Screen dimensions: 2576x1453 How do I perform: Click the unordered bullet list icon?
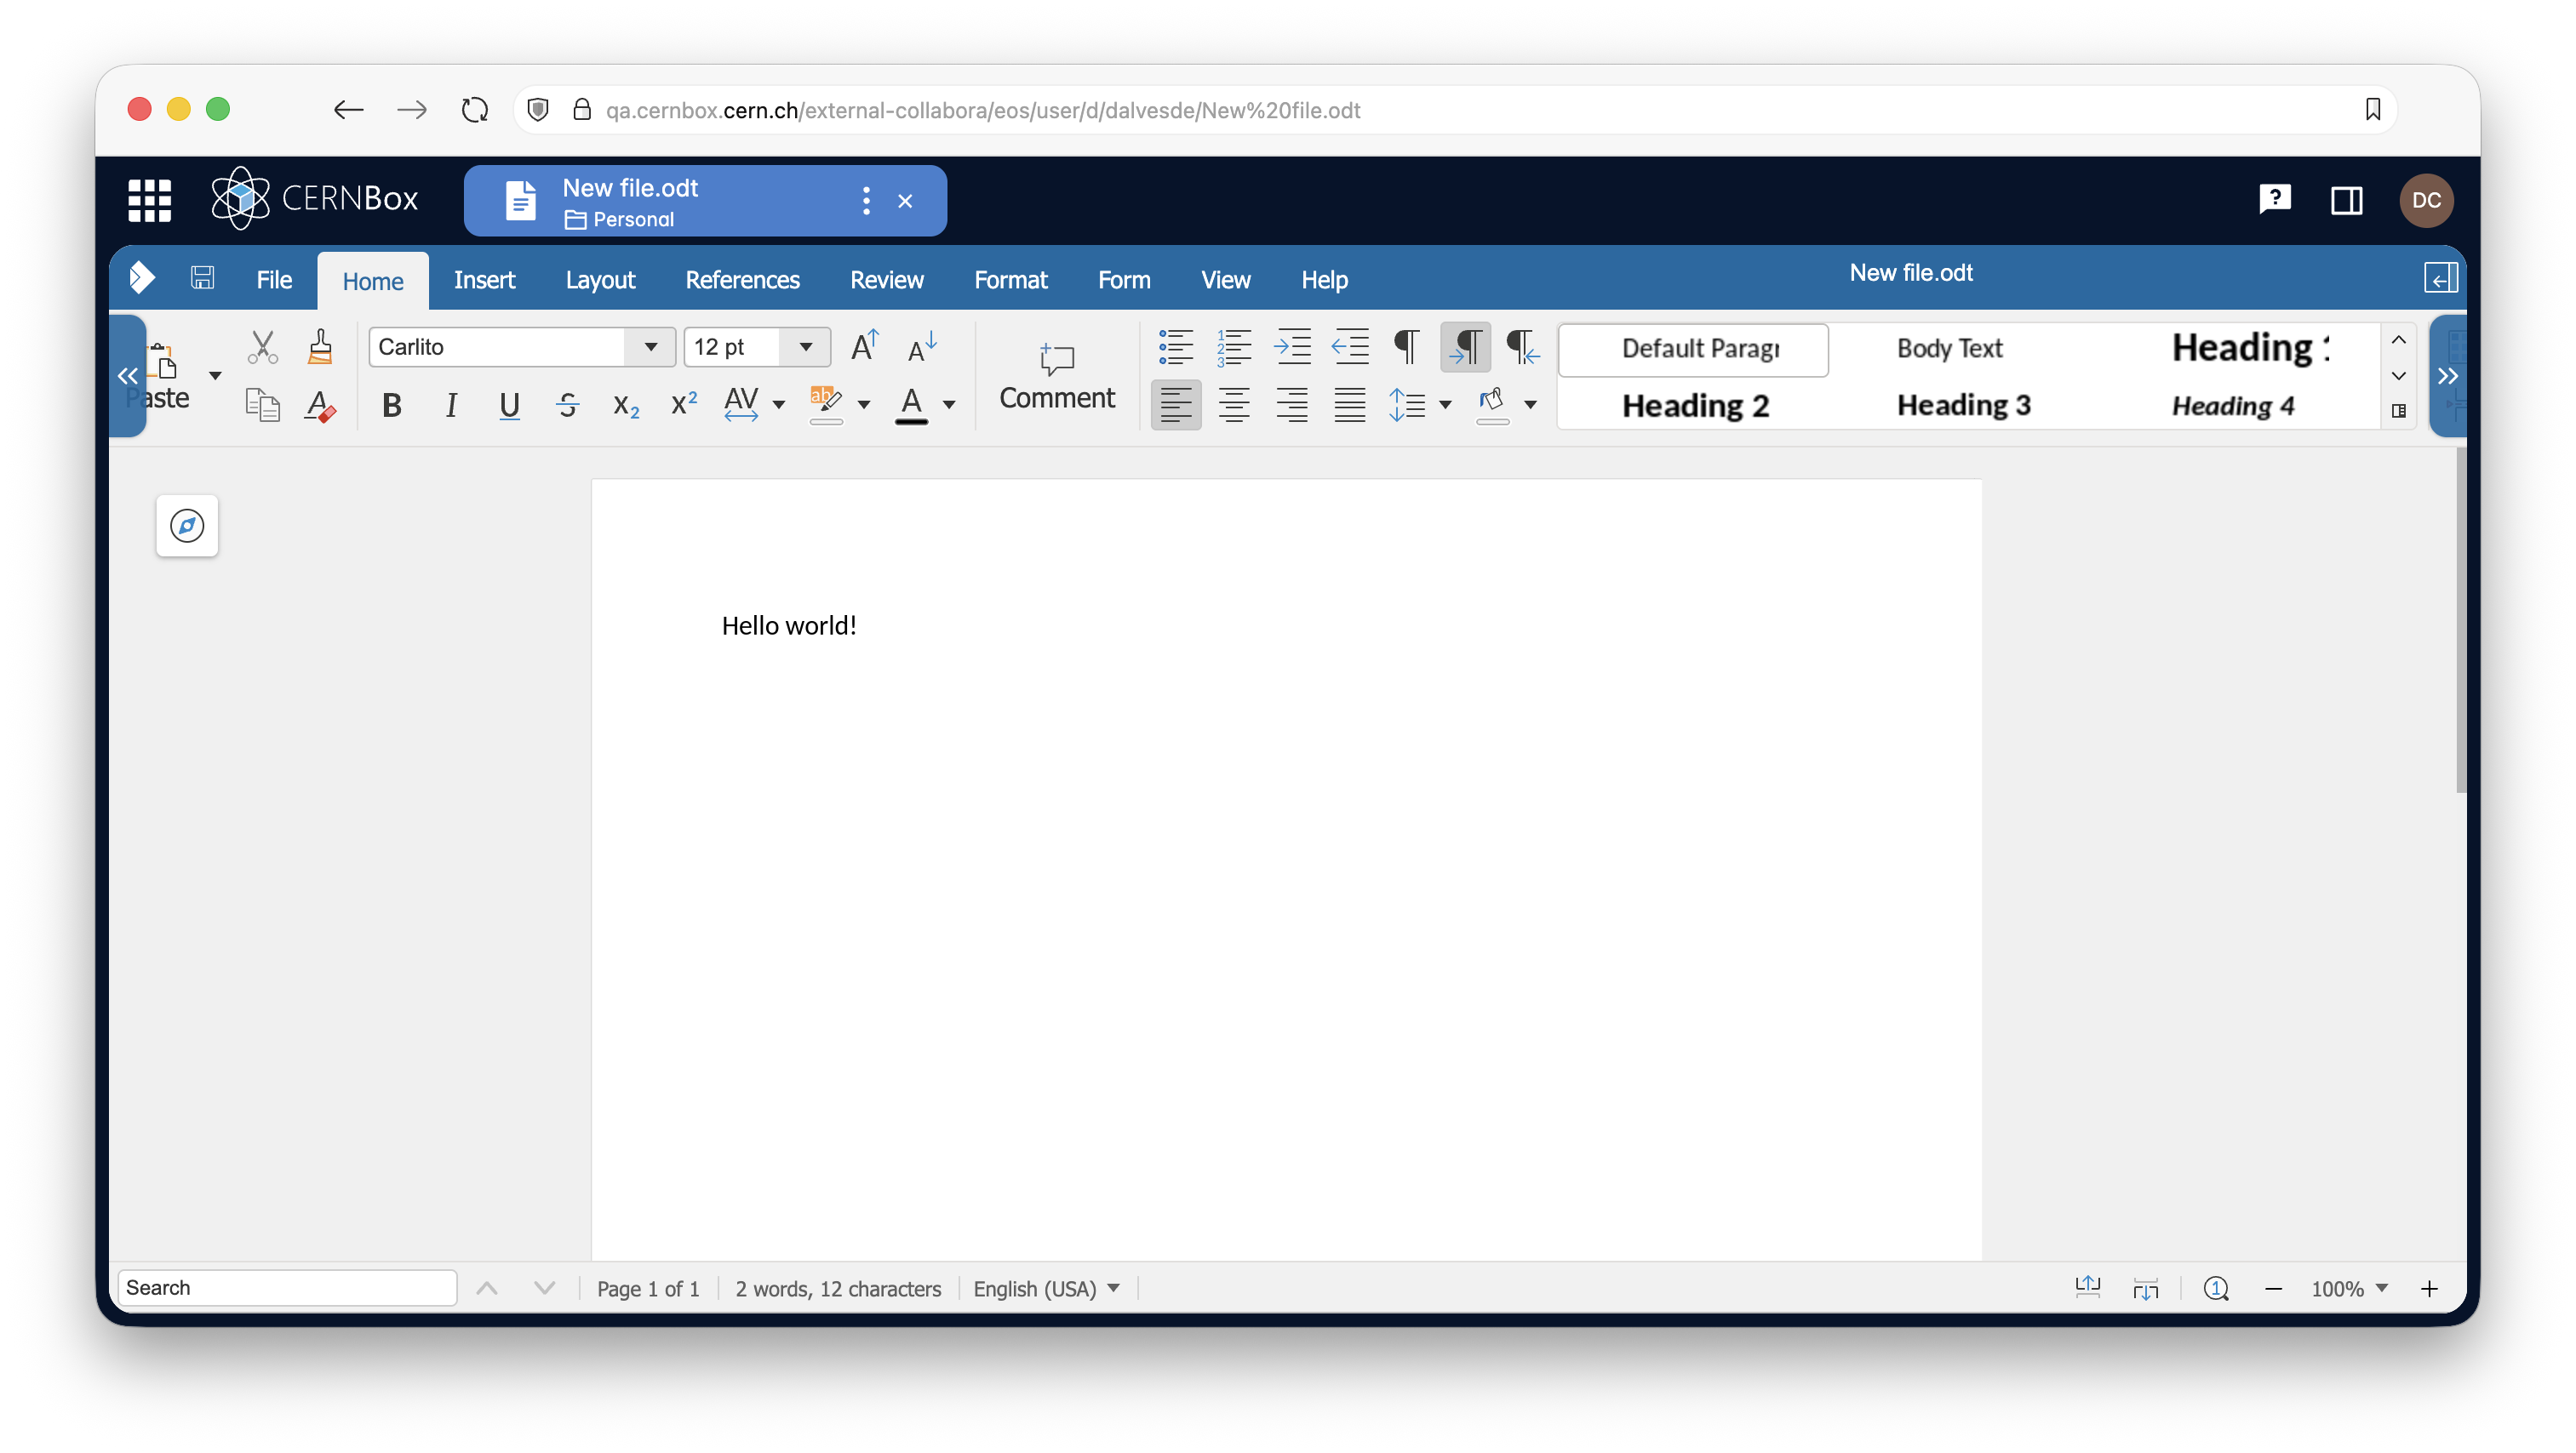(x=1175, y=347)
